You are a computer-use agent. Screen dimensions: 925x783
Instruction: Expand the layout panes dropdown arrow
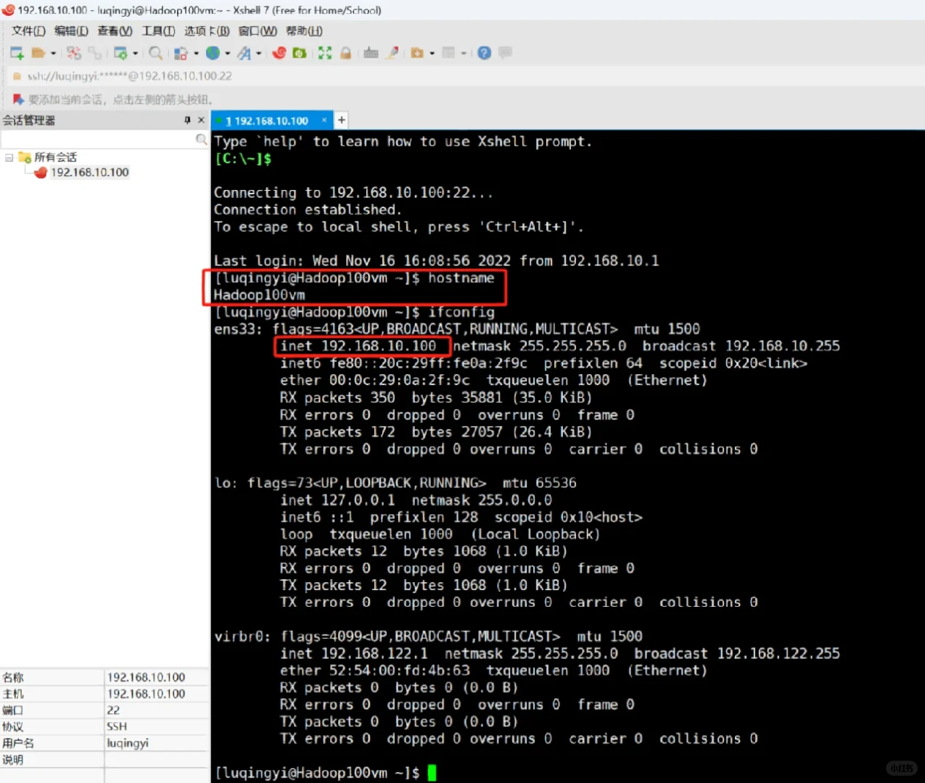click(x=463, y=53)
